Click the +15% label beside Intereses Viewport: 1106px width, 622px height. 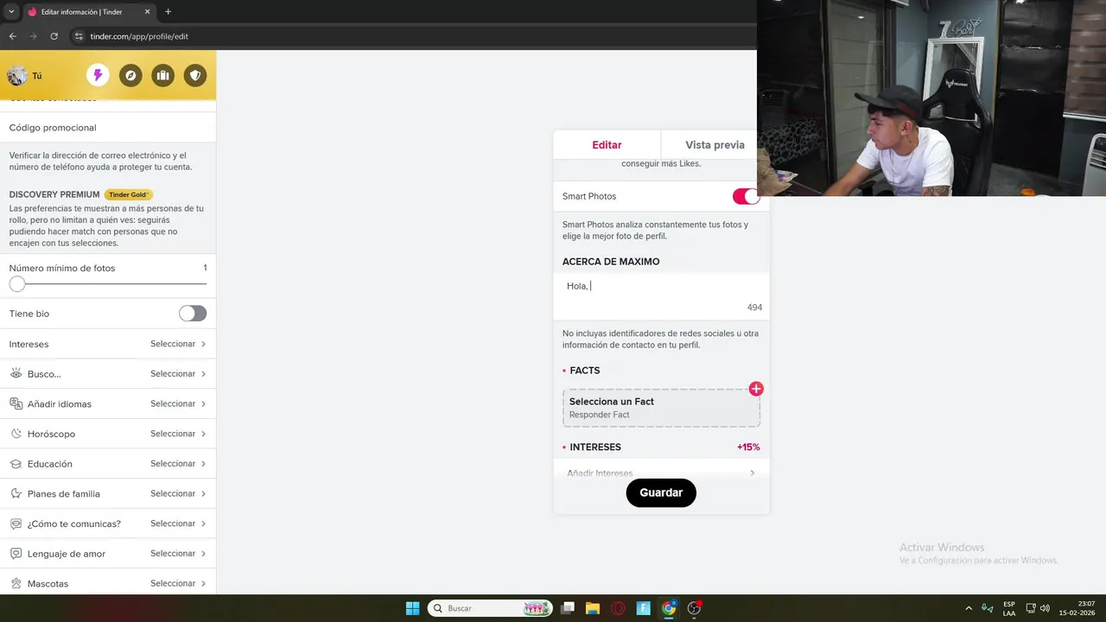pyautogui.click(x=748, y=447)
